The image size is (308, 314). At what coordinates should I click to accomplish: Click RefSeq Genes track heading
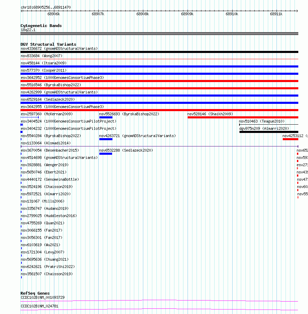(35, 293)
